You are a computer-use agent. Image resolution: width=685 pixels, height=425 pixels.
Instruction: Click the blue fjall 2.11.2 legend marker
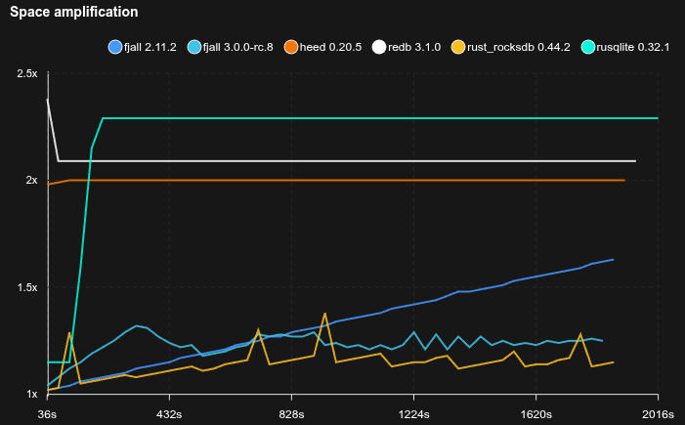(114, 47)
